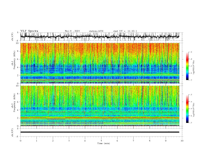Click the ch.2 colour bar "log(PSD)(V²/Hz)" label
The width and height of the screenshot is (205, 158).
pos(194,110)
